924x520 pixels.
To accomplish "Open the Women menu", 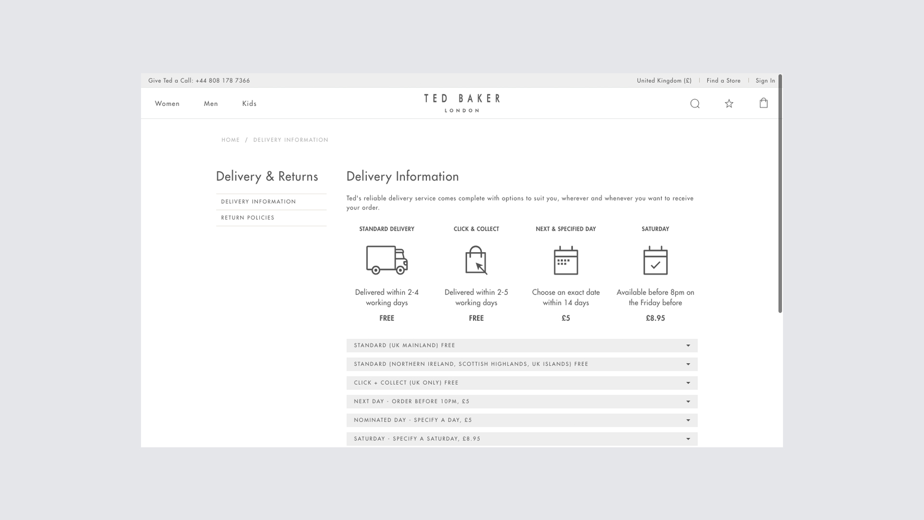I will pos(167,104).
